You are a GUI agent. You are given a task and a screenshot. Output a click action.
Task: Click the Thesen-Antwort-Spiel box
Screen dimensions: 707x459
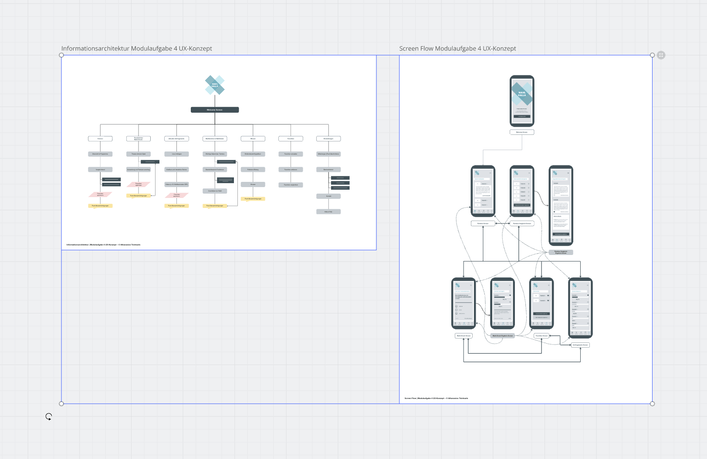139,154
